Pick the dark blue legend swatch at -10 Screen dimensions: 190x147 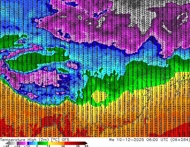(x=28, y=143)
